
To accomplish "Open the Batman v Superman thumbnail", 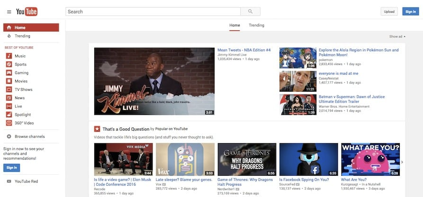I will [298, 105].
